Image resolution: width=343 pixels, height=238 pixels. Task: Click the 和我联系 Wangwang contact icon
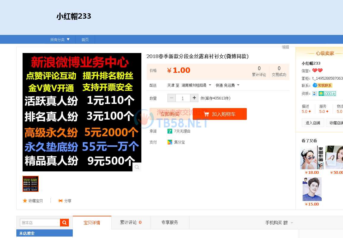pyautogui.click(x=322, y=85)
